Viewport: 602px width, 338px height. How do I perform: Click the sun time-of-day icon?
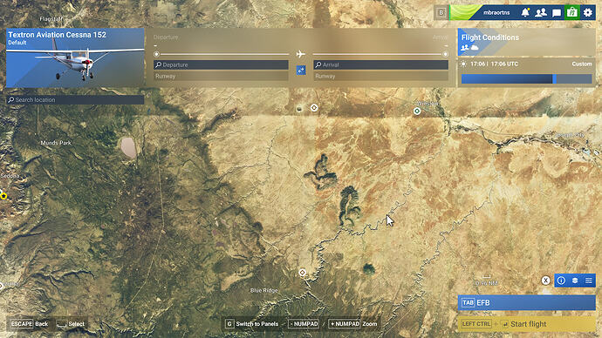(463, 64)
